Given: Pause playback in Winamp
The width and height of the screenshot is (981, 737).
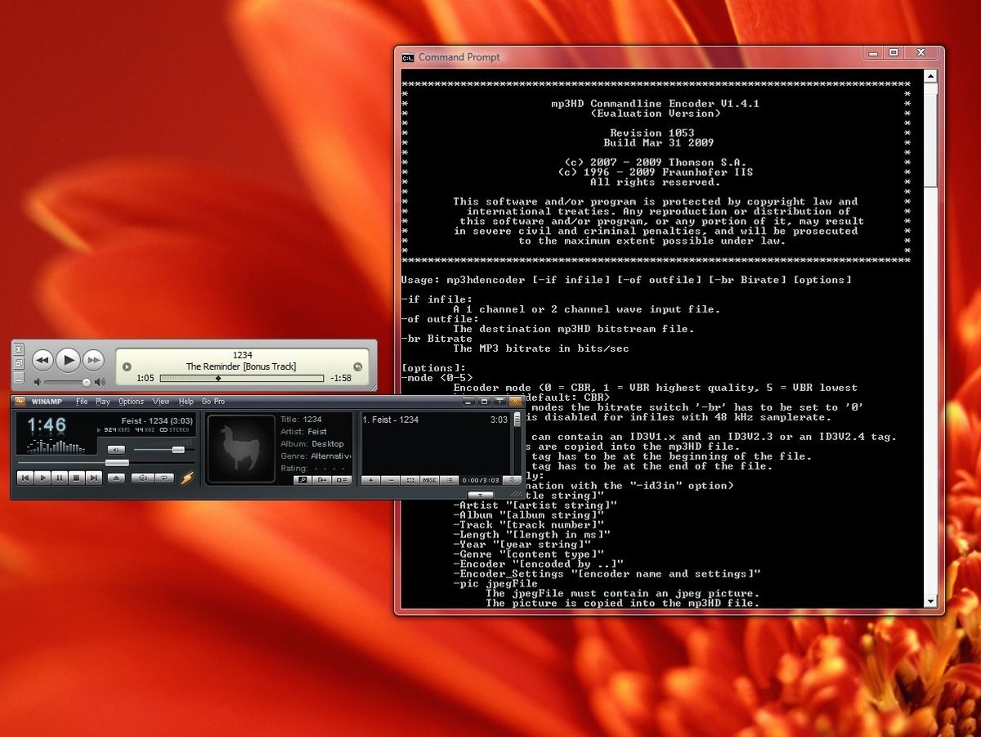Looking at the screenshot, I should point(60,479).
